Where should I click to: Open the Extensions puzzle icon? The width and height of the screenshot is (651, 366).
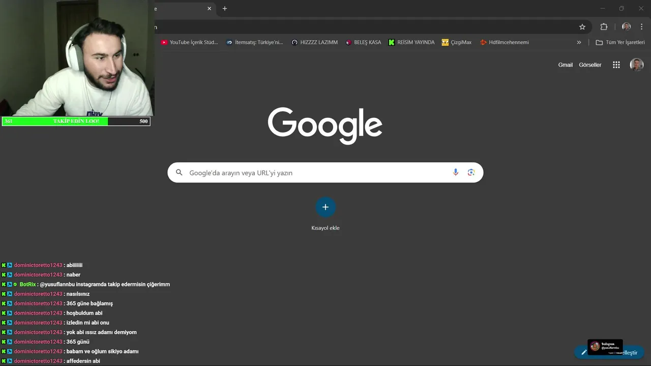click(x=604, y=27)
